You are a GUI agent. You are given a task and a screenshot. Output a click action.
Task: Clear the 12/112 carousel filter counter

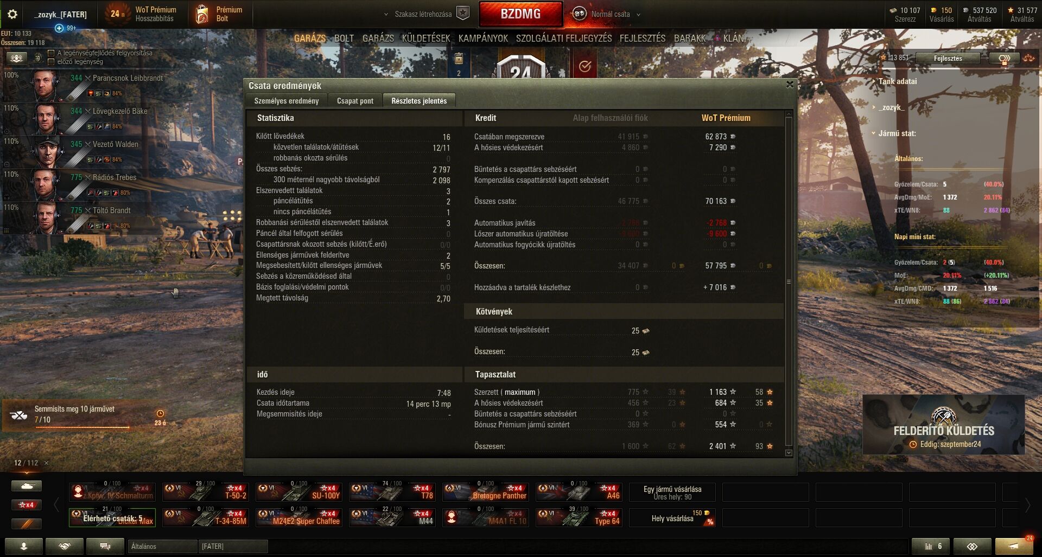[46, 463]
